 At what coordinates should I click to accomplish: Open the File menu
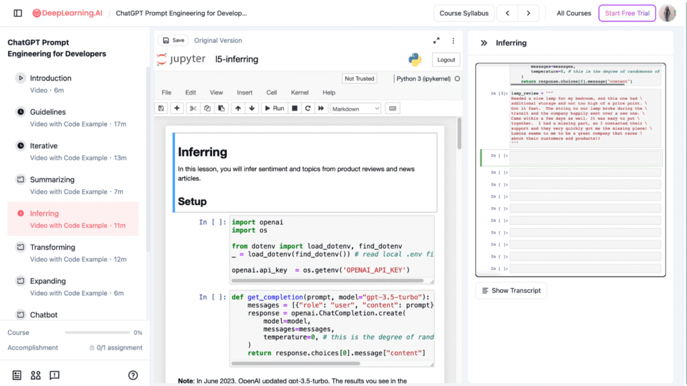click(x=166, y=92)
